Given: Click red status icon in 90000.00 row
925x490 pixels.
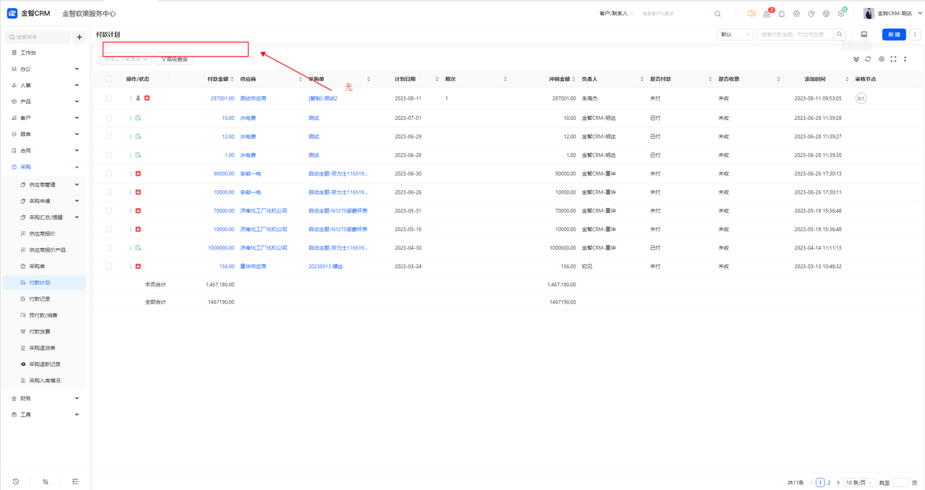Looking at the screenshot, I should coord(138,173).
